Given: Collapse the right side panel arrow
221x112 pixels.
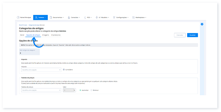Looking at the screenshot, I should [202, 24].
